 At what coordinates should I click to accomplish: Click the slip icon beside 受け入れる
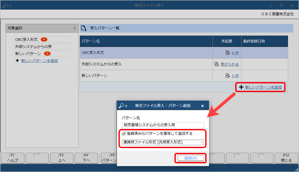tap(217, 64)
